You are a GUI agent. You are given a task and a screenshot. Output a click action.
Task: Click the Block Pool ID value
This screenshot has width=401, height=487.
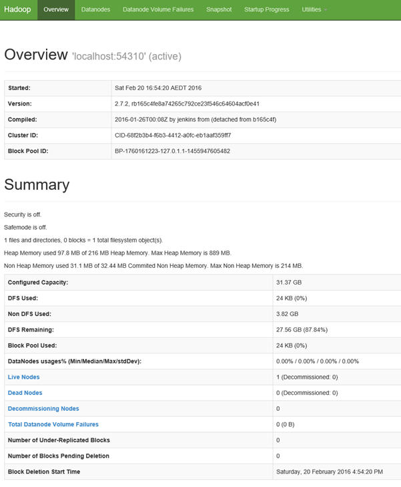[x=172, y=151]
